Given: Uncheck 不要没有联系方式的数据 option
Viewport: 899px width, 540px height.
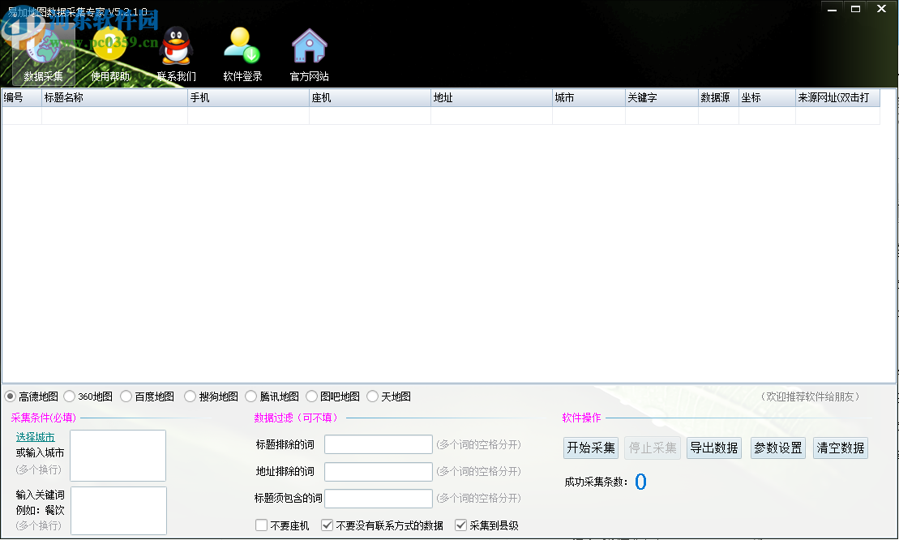Looking at the screenshot, I should click(327, 525).
